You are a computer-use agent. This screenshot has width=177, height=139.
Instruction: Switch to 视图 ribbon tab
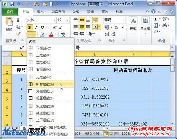coord(119,11)
